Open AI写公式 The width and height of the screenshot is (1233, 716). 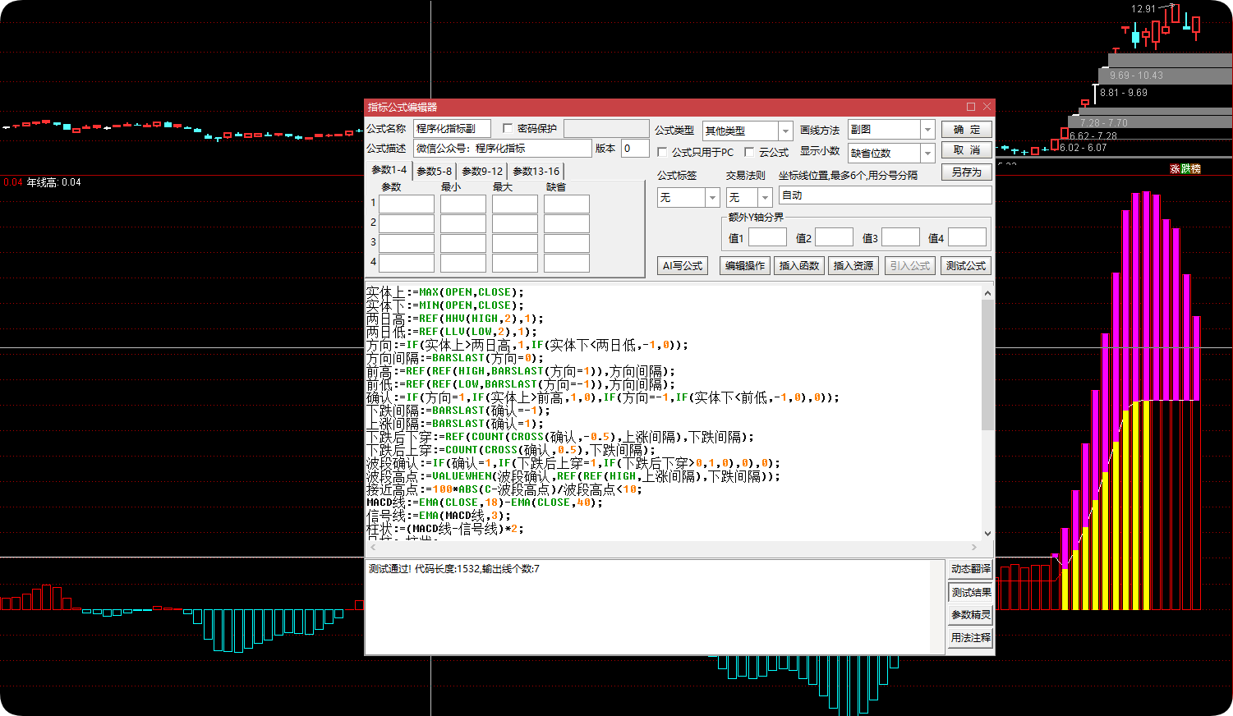coord(683,266)
